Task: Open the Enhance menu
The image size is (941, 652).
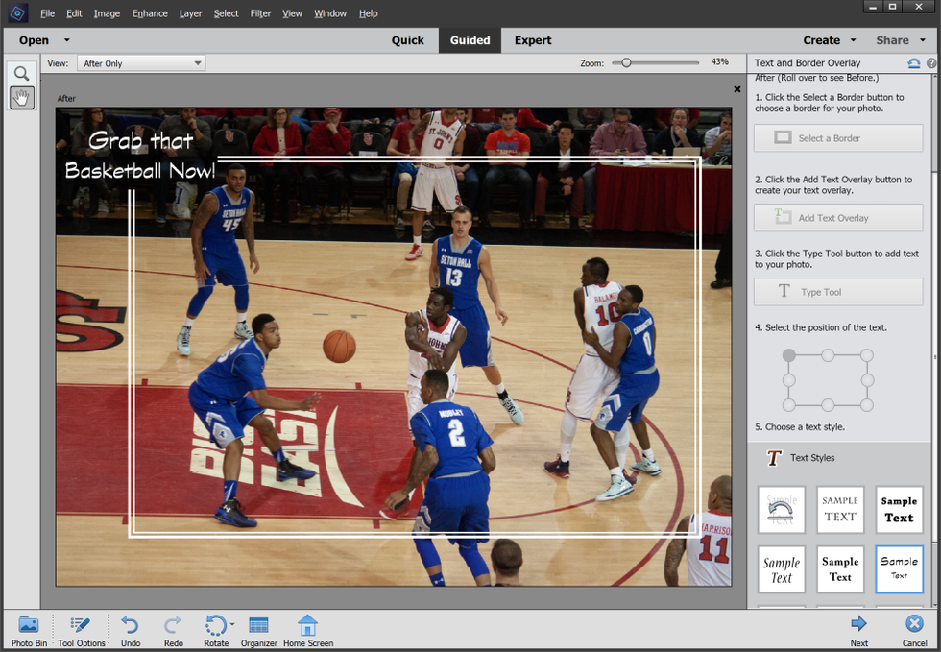Action: pos(150,13)
